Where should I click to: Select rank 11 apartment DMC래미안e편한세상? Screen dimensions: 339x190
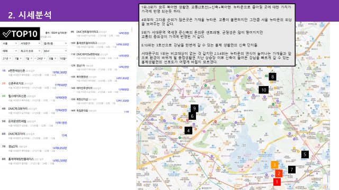click(x=88, y=54)
